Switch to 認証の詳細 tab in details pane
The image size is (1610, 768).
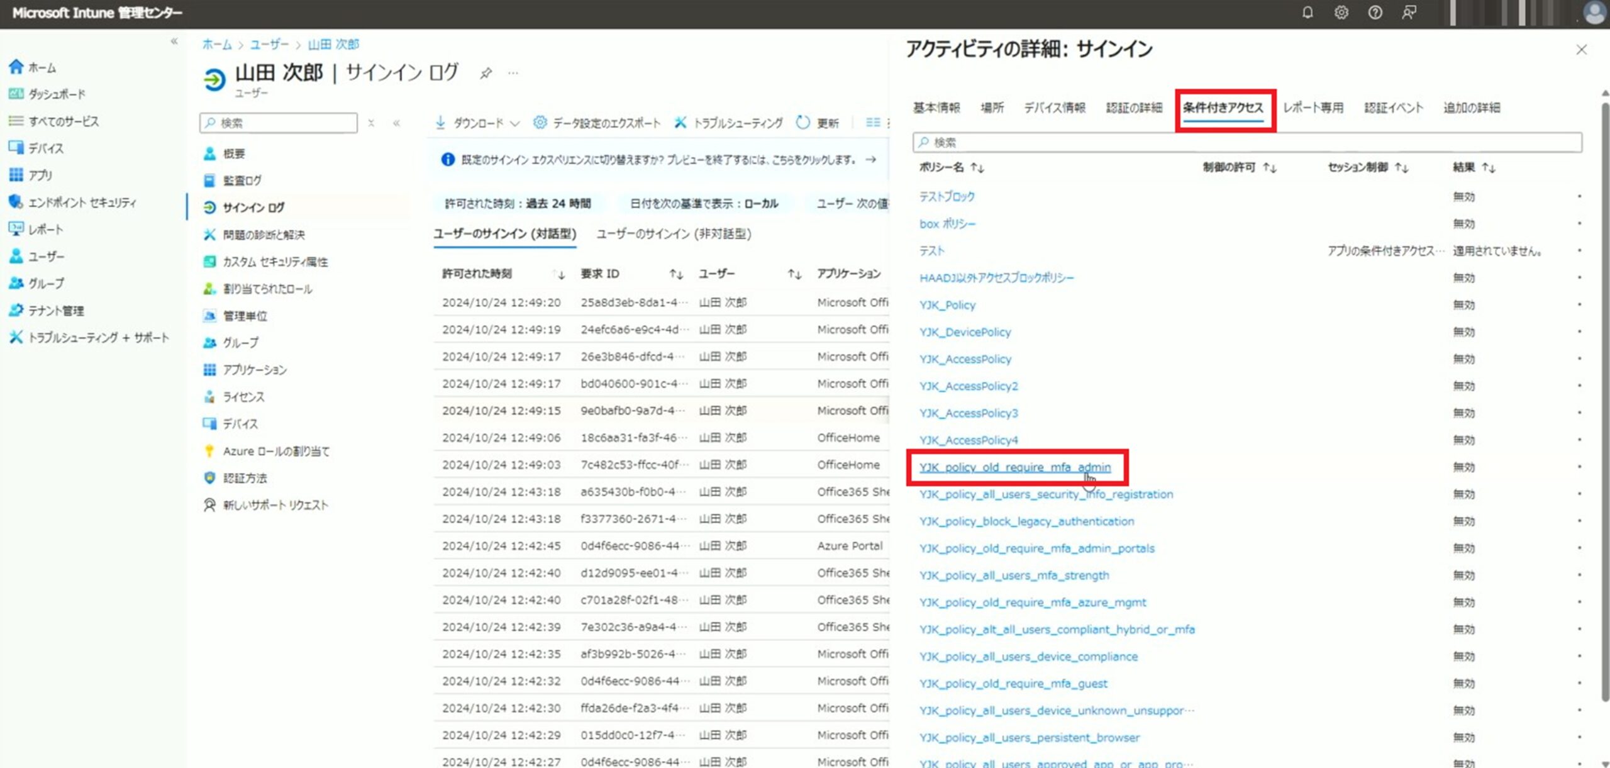click(1134, 108)
